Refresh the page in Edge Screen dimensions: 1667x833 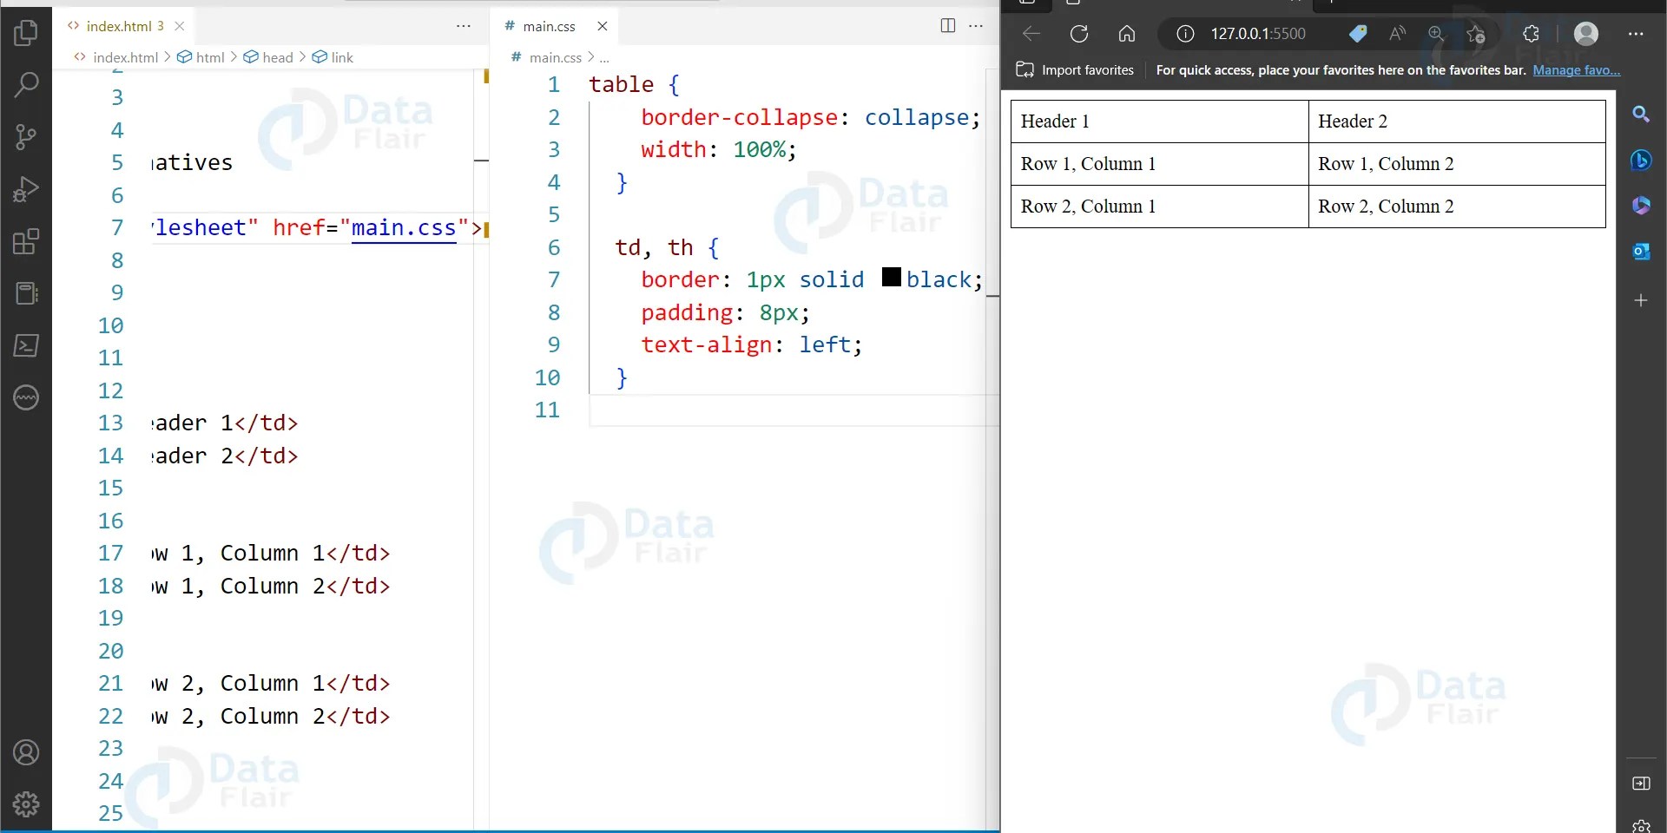1079,34
